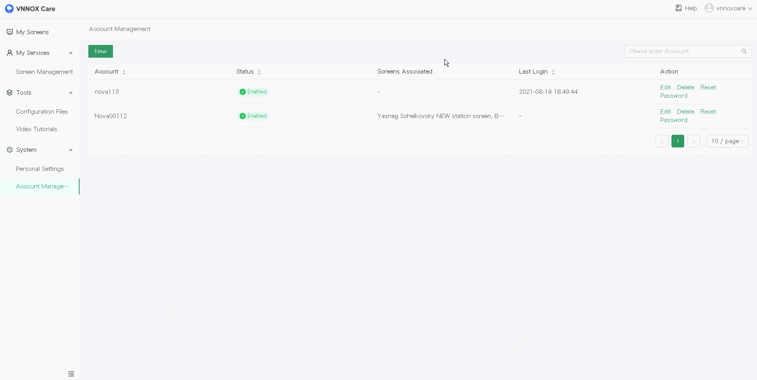
Task: Sort table by Last Login arrows
Action: pos(553,72)
